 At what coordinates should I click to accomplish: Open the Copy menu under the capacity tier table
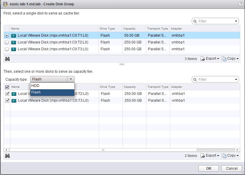[x=230, y=156]
